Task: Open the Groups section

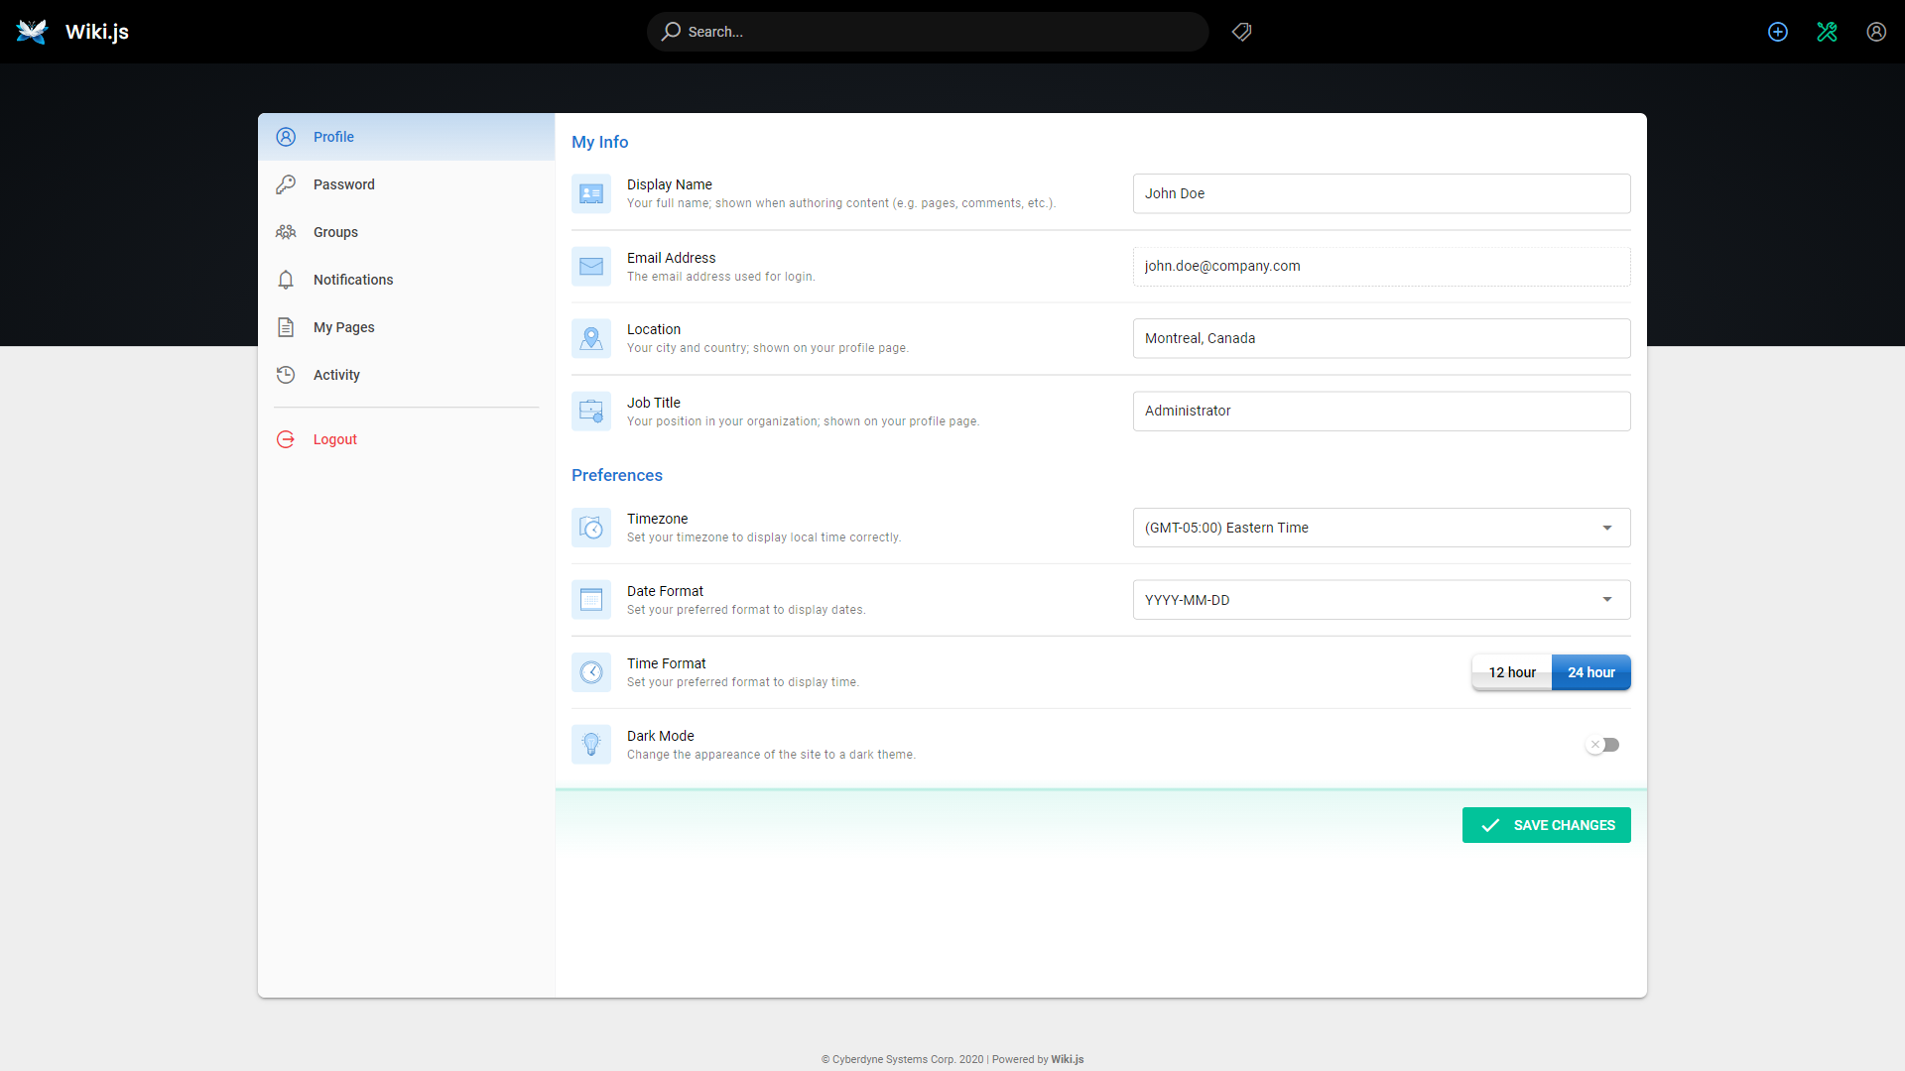Action: pyautogui.click(x=407, y=232)
